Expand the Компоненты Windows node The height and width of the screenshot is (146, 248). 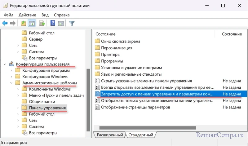tap(18, 89)
